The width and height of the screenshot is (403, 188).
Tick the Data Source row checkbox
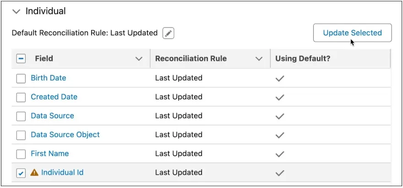pyautogui.click(x=21, y=116)
